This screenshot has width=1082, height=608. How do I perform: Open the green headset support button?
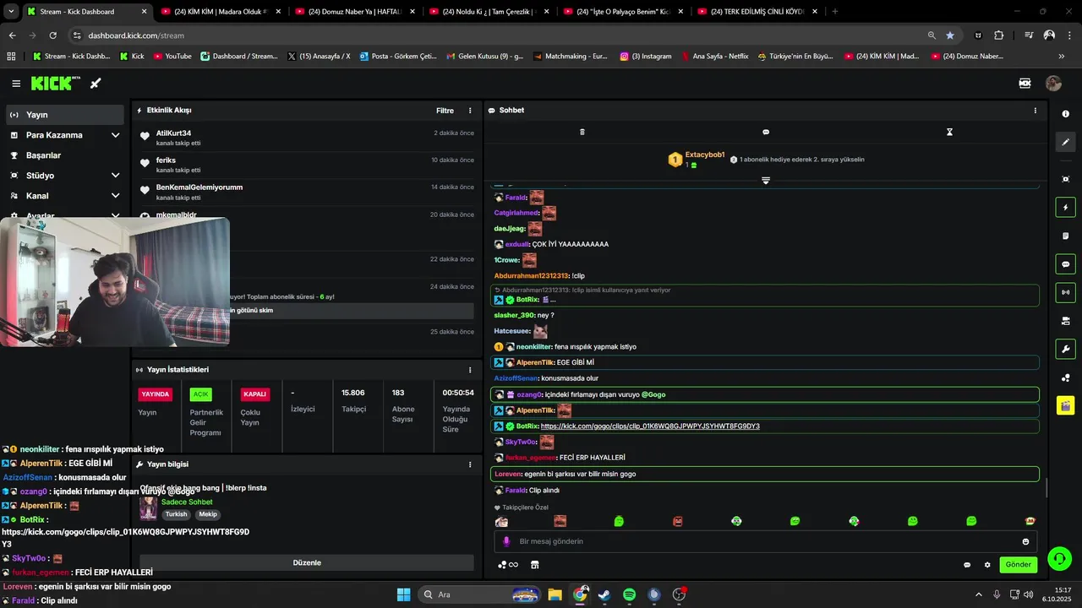pyautogui.click(x=1059, y=558)
